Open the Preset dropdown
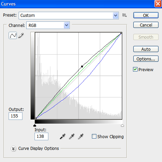 [69, 16]
